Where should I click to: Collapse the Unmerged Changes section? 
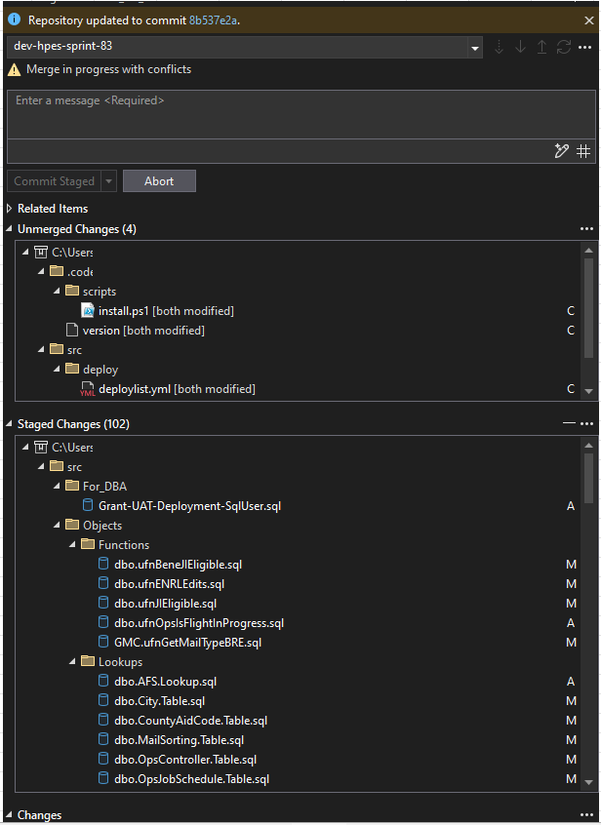pyautogui.click(x=10, y=229)
